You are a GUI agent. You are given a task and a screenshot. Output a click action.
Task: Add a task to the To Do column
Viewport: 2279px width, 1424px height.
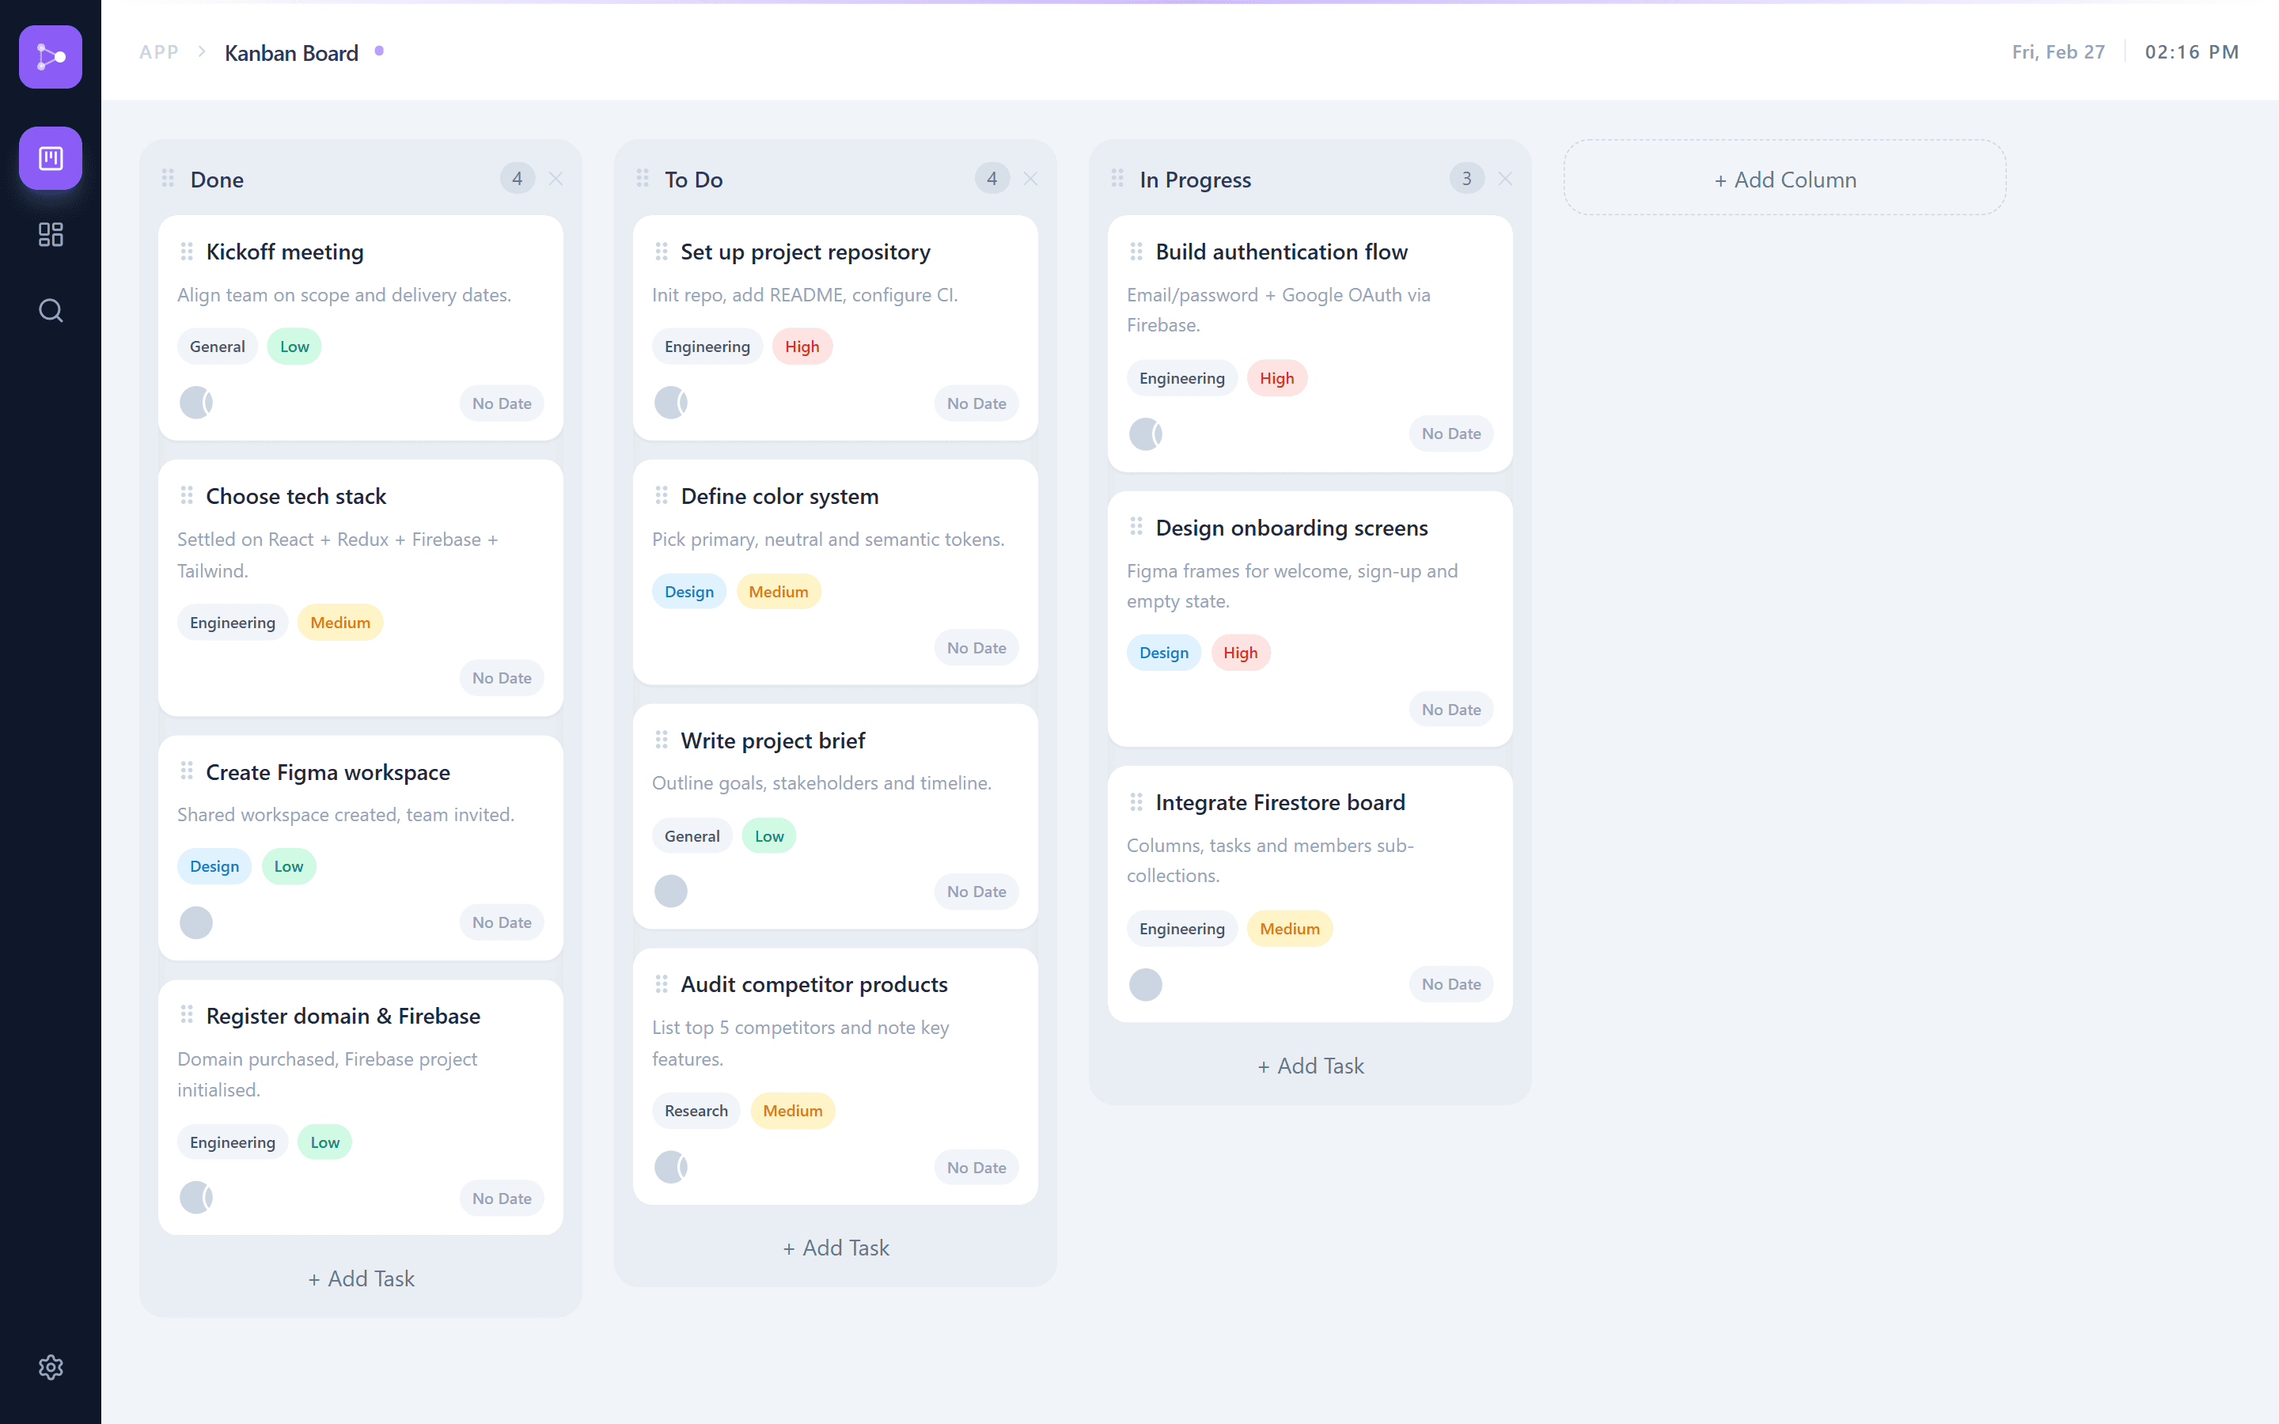836,1248
